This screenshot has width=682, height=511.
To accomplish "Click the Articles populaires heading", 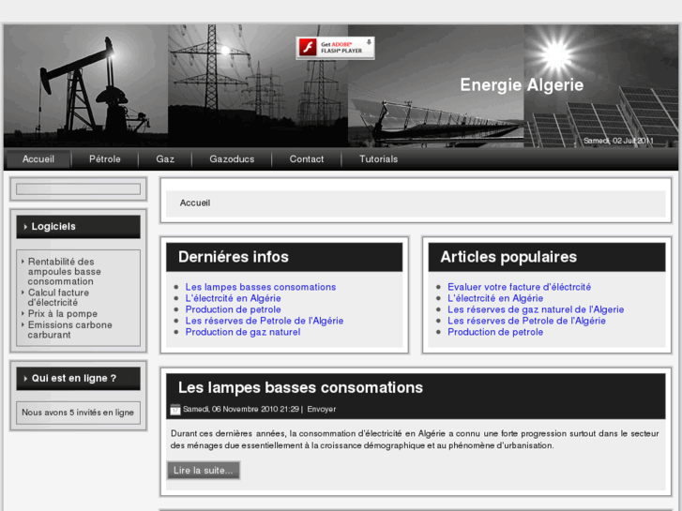I will point(508,257).
